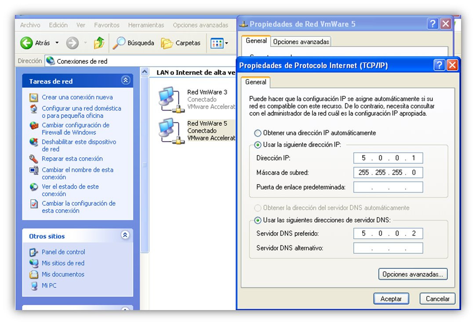Select Red VmWare 3 network connection icon
The image size is (476, 325).
point(171,100)
